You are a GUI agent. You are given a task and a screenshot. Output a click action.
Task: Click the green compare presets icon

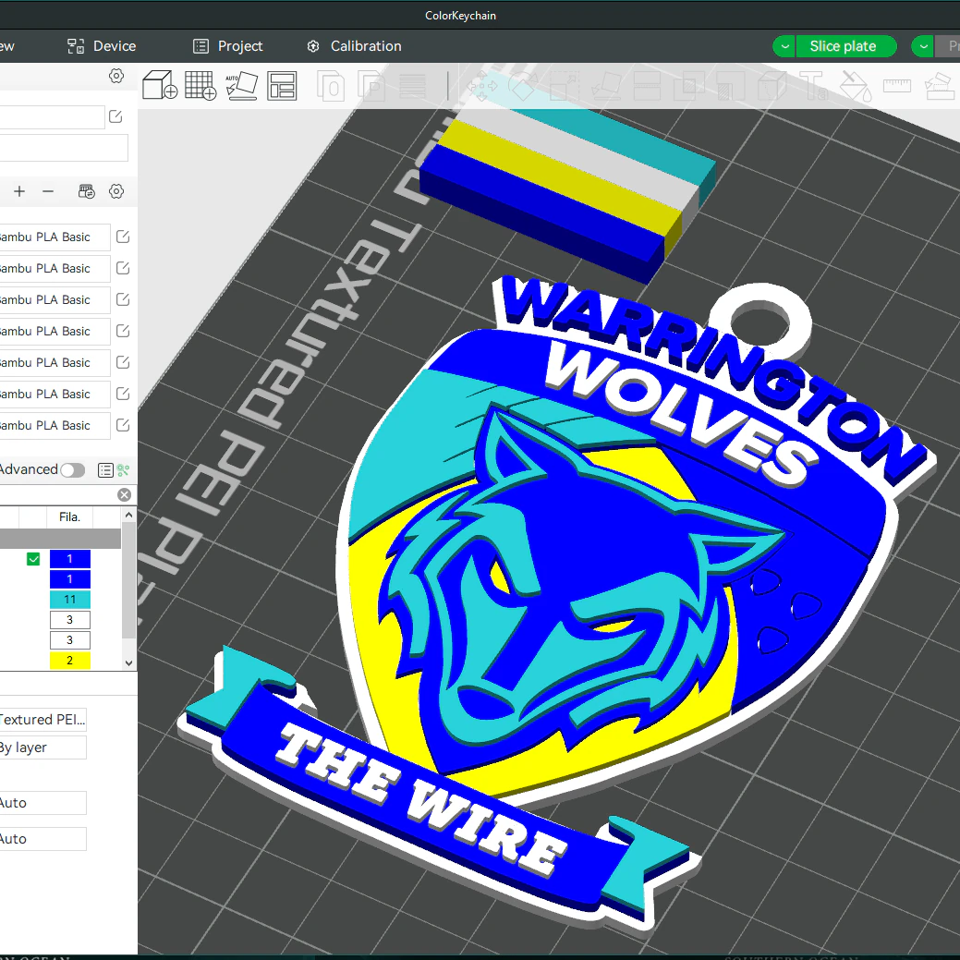pos(124,470)
